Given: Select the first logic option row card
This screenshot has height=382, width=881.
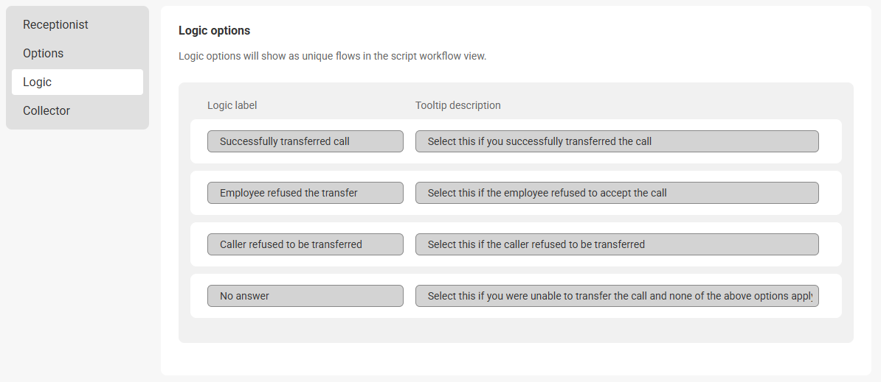Looking at the screenshot, I should pyautogui.click(x=829, y=141).
